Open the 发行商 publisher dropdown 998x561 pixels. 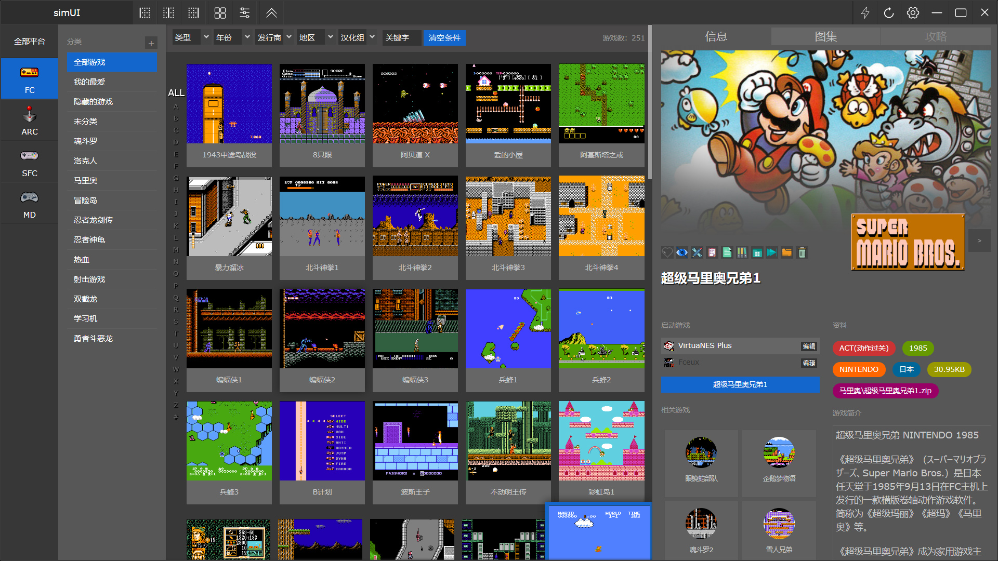click(274, 37)
